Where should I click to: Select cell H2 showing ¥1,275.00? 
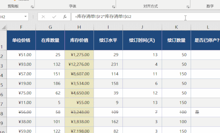click(x=79, y=55)
